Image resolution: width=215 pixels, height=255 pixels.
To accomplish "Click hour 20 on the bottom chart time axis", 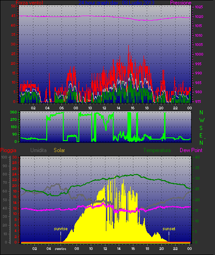I will (x=161, y=249).
